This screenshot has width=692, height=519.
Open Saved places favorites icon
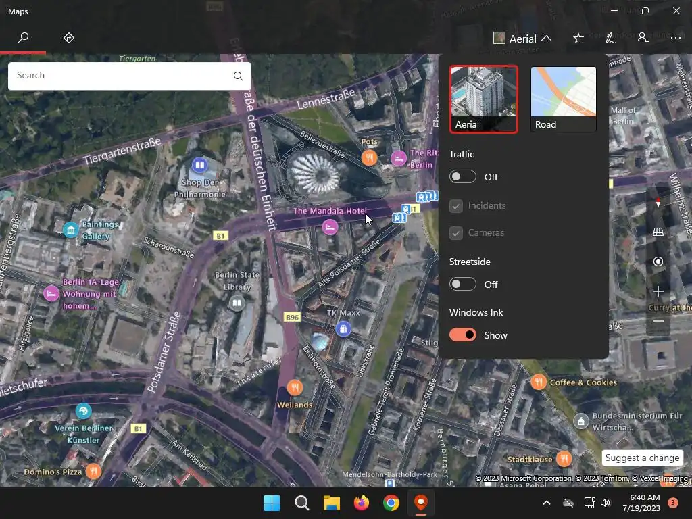coord(578,39)
